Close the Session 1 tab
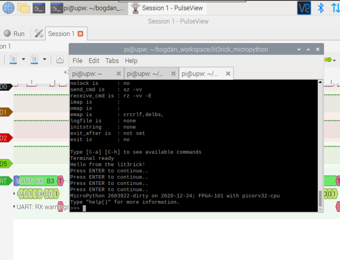 [80, 34]
